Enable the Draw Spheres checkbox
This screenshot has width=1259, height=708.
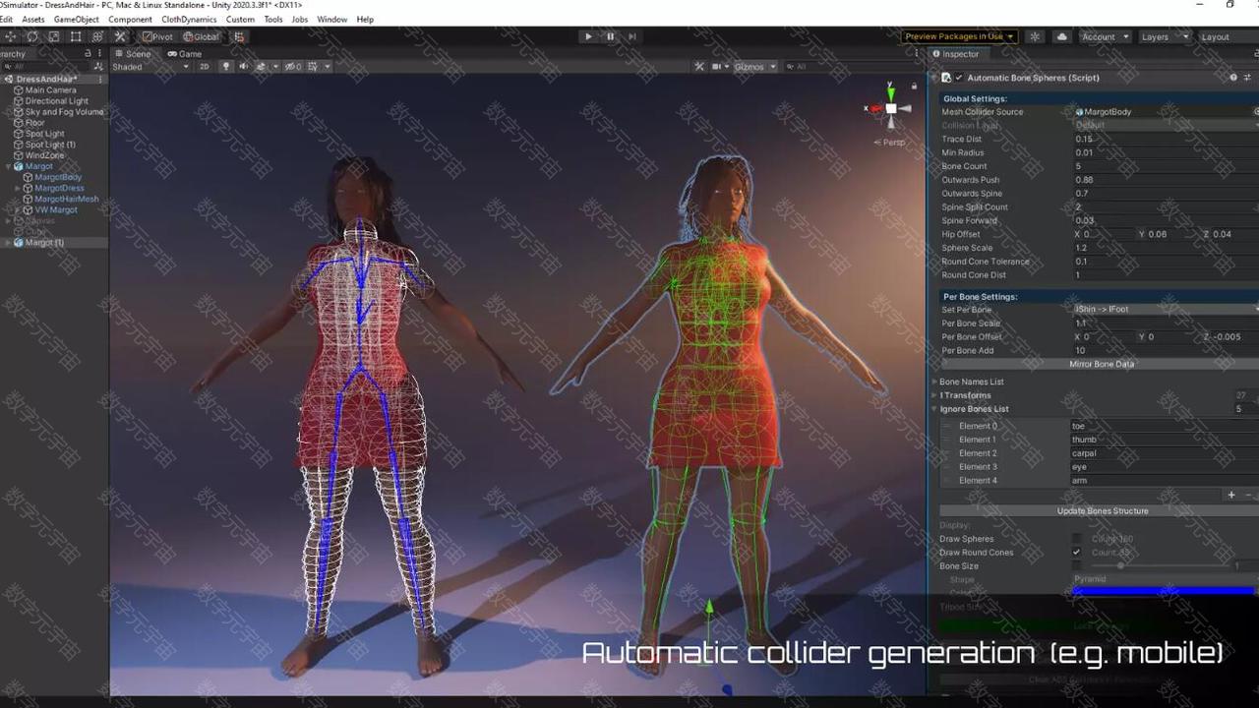tap(1077, 539)
